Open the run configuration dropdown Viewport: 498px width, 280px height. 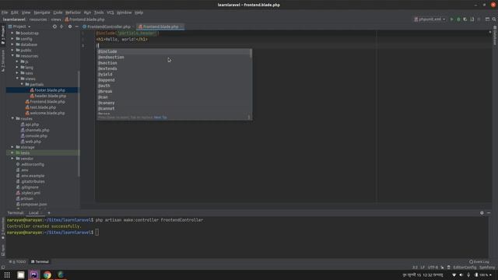[430, 19]
